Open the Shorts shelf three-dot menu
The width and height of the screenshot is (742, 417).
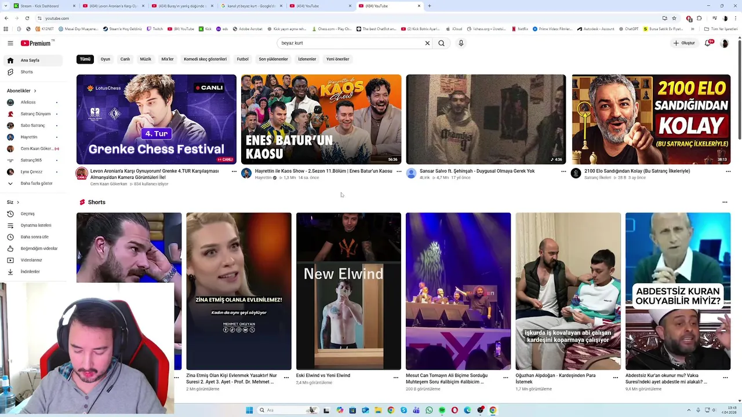pos(725,202)
